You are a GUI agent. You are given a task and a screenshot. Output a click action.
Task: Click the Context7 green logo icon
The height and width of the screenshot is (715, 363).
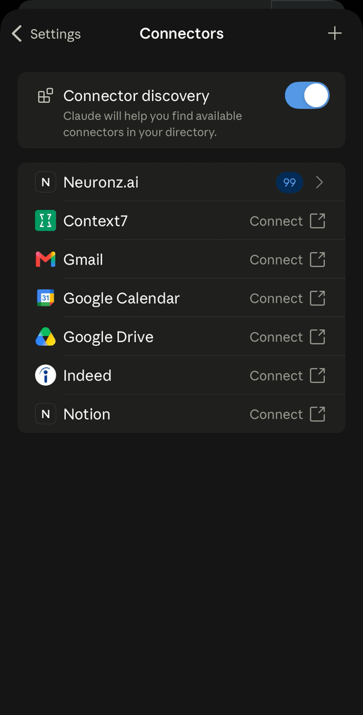click(x=46, y=221)
